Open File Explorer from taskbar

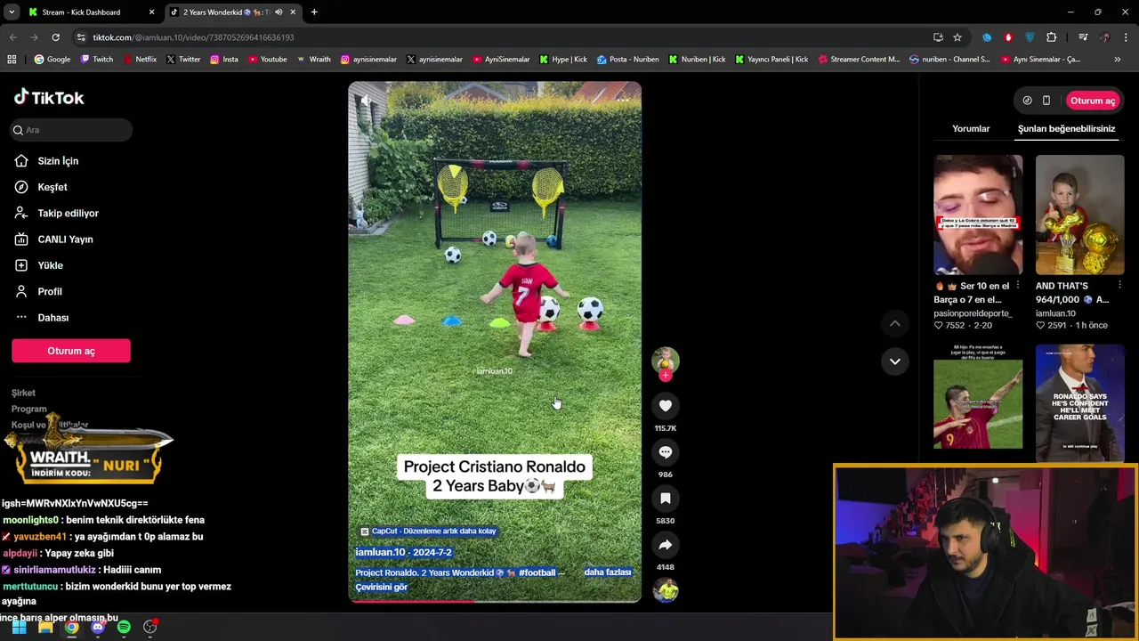click(45, 627)
